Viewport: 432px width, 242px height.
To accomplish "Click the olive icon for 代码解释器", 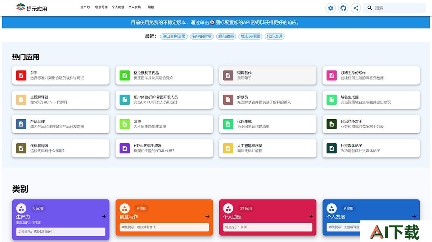I will point(21,148).
